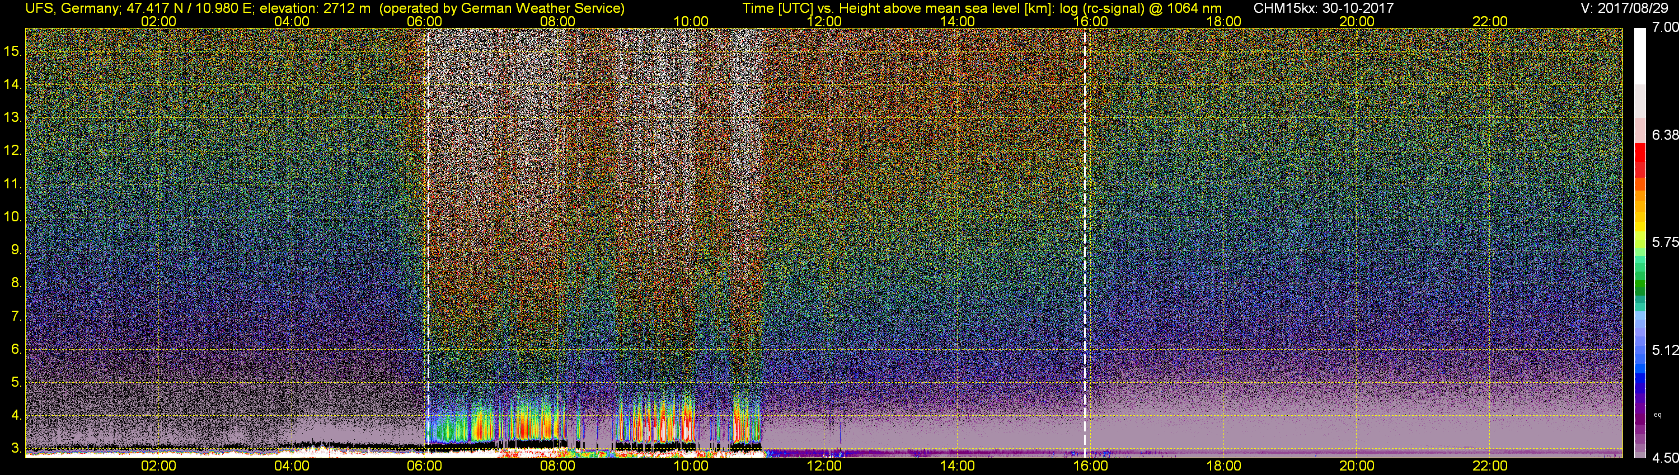Click the 22:00 label on top time axis
Image resolution: width=1679 pixels, height=475 pixels.
(x=1490, y=21)
